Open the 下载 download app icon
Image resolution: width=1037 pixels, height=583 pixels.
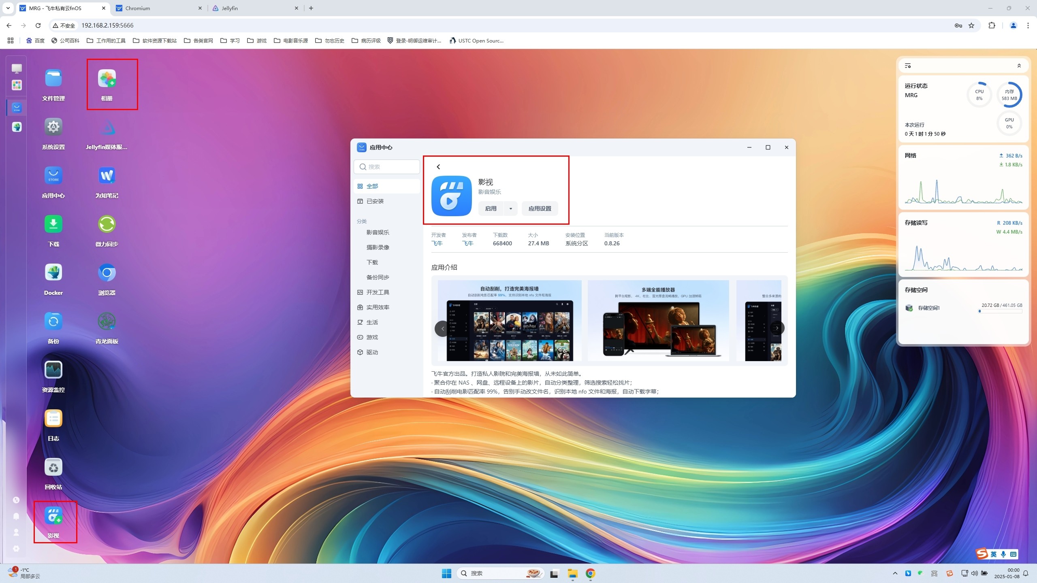(53, 224)
